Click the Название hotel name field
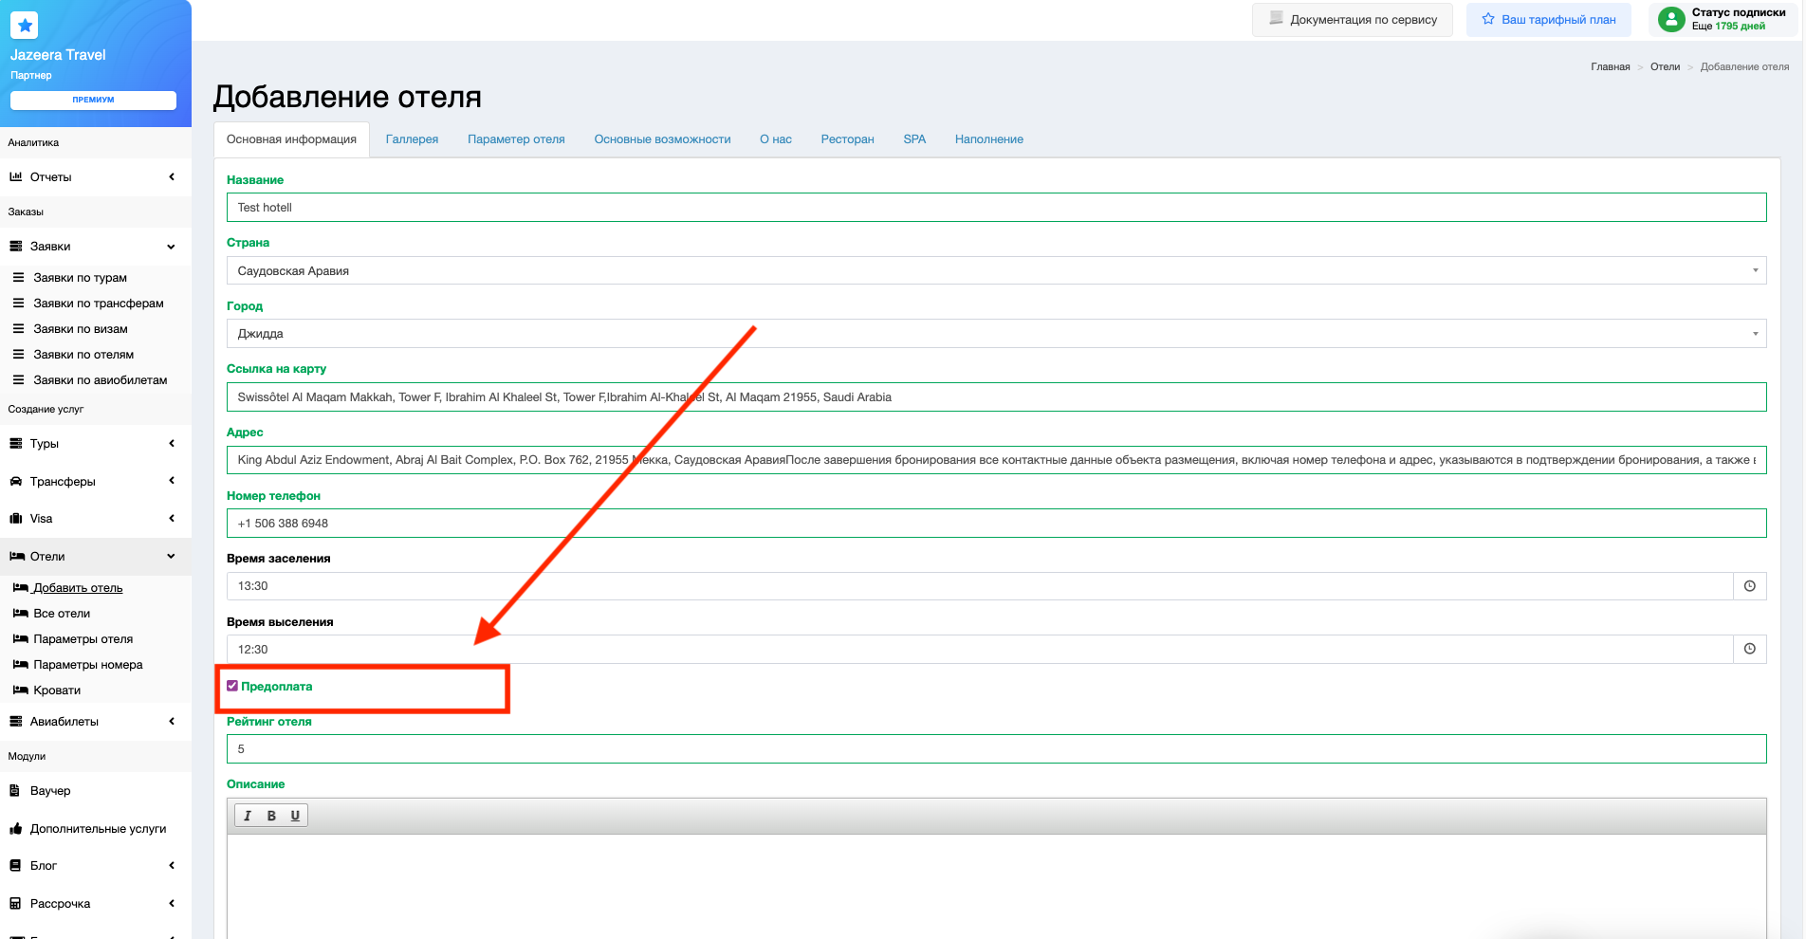Image resolution: width=1806 pixels, height=939 pixels. (996, 208)
